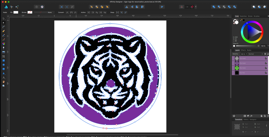
Task: Select the Corner tool
Action: click(4, 27)
